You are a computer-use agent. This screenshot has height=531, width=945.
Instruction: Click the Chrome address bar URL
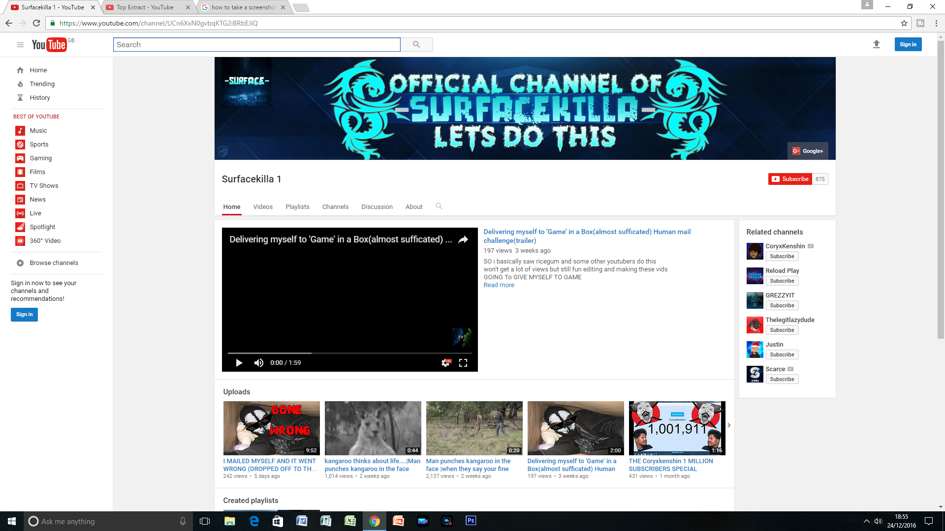[x=158, y=23]
